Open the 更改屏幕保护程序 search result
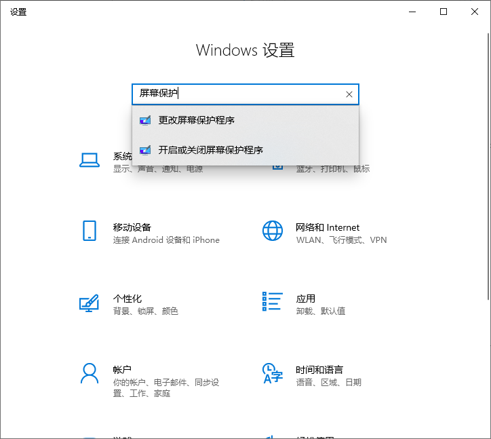The width and height of the screenshot is (491, 439). click(245, 120)
